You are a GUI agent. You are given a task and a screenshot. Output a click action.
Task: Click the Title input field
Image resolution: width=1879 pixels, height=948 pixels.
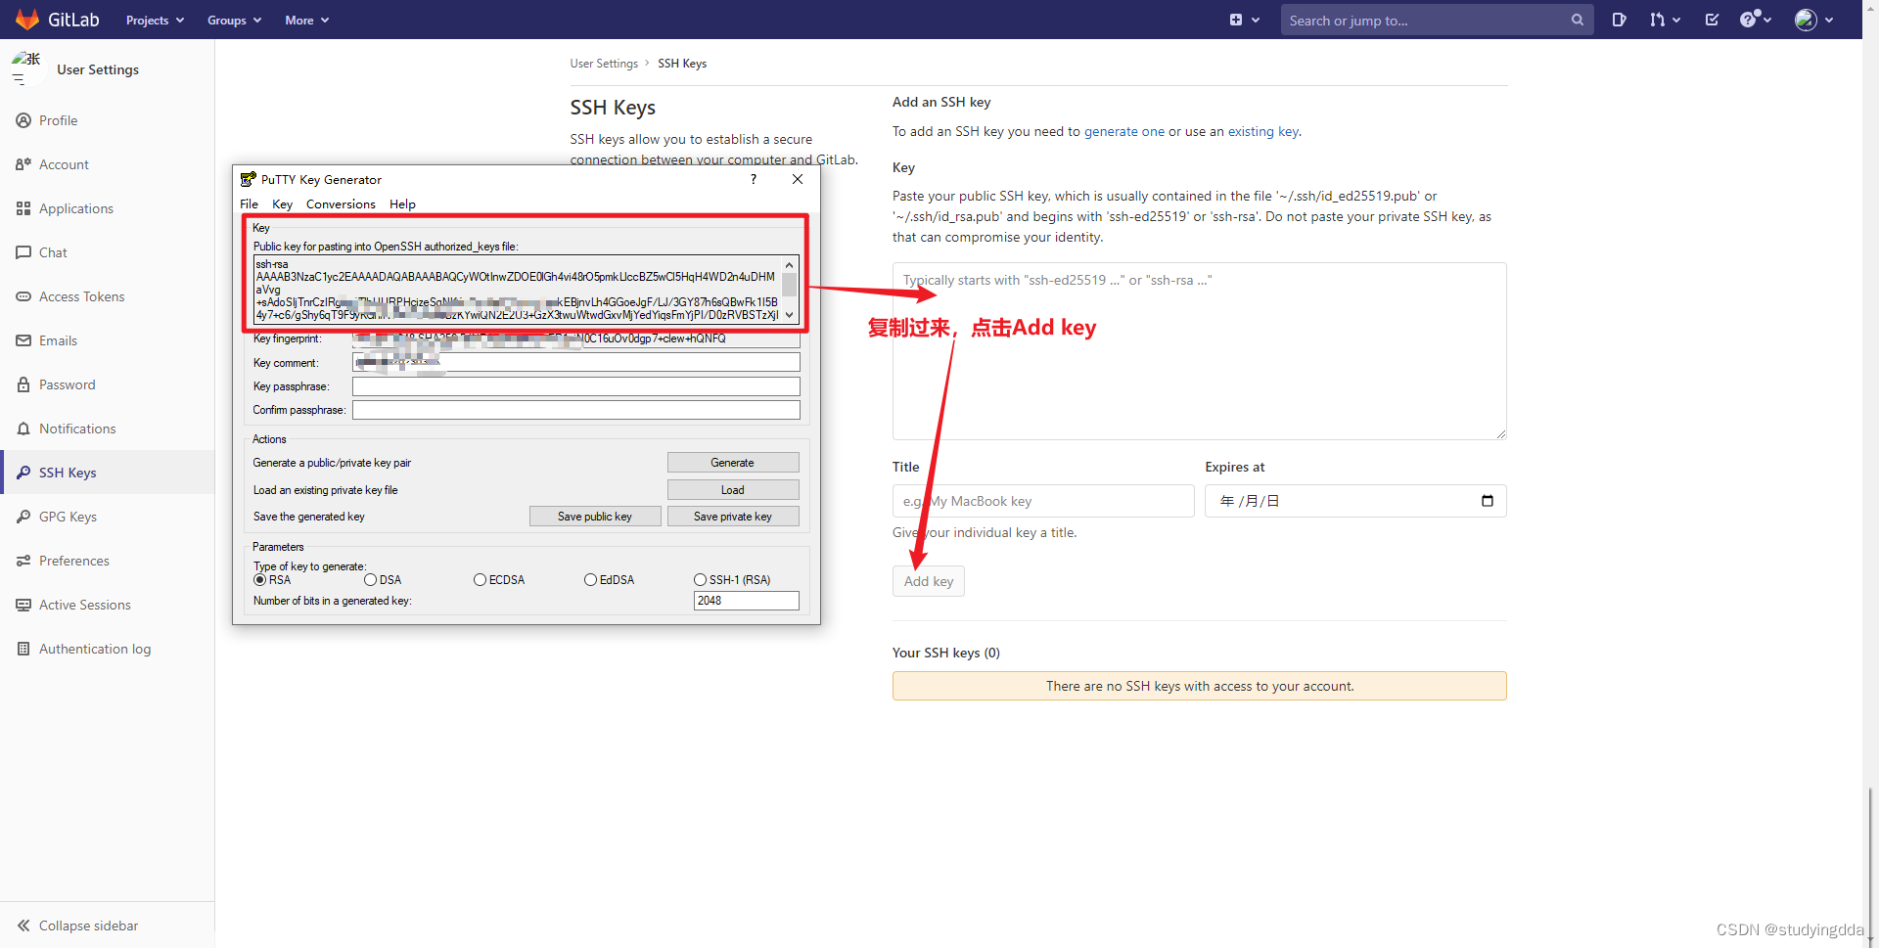tap(1043, 501)
